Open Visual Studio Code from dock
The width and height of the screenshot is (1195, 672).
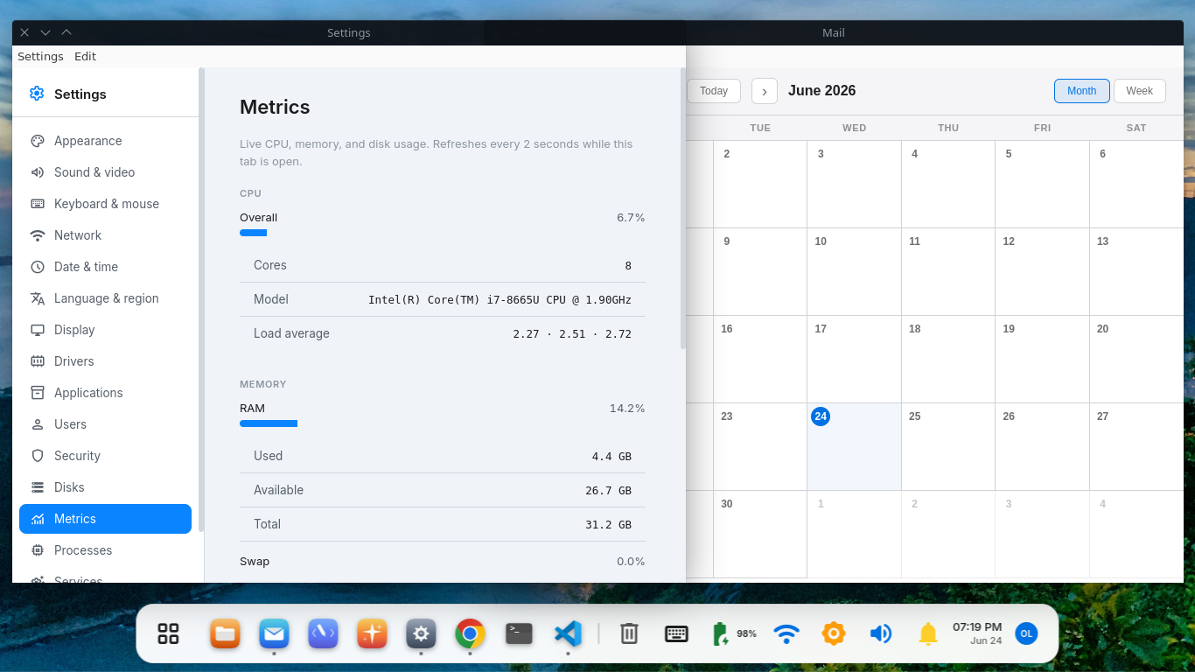click(568, 633)
